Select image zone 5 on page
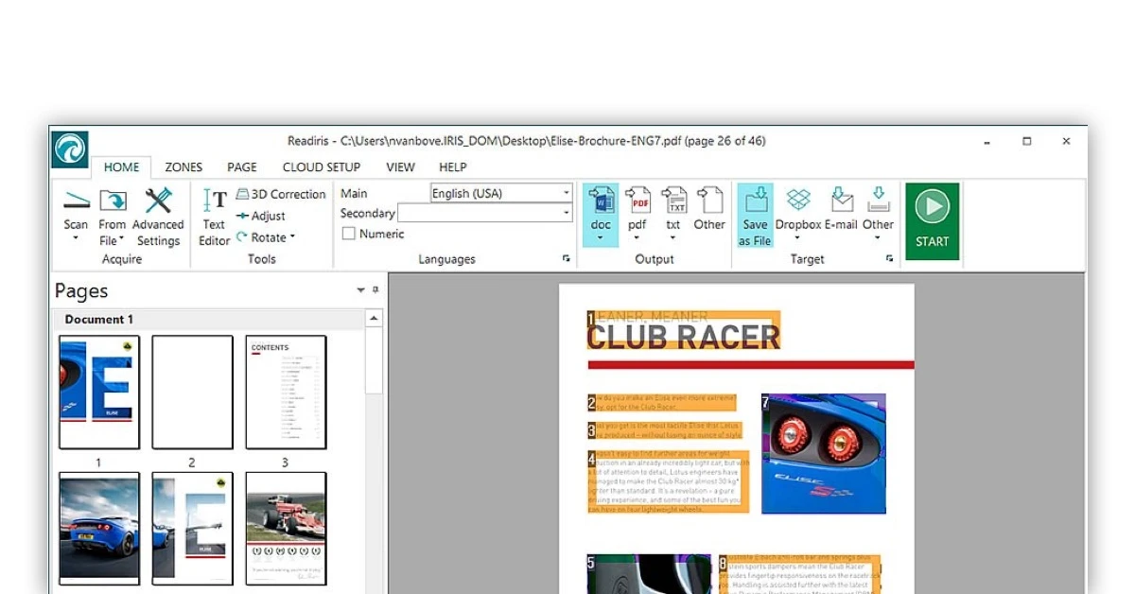1135x594 pixels. (649, 574)
